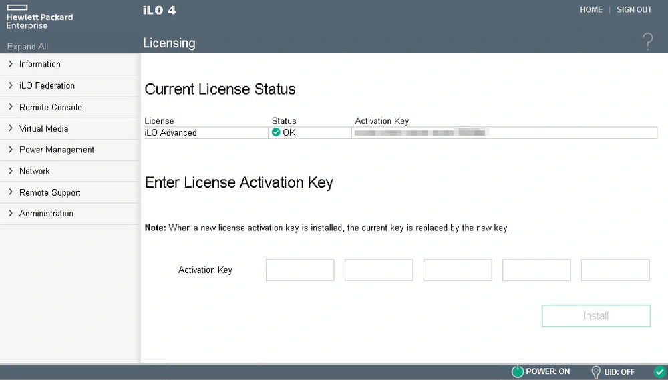Click the Expand All link
Screen dimensions: 668x380
27,47
